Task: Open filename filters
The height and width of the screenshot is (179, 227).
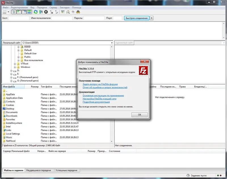Action: point(63,12)
